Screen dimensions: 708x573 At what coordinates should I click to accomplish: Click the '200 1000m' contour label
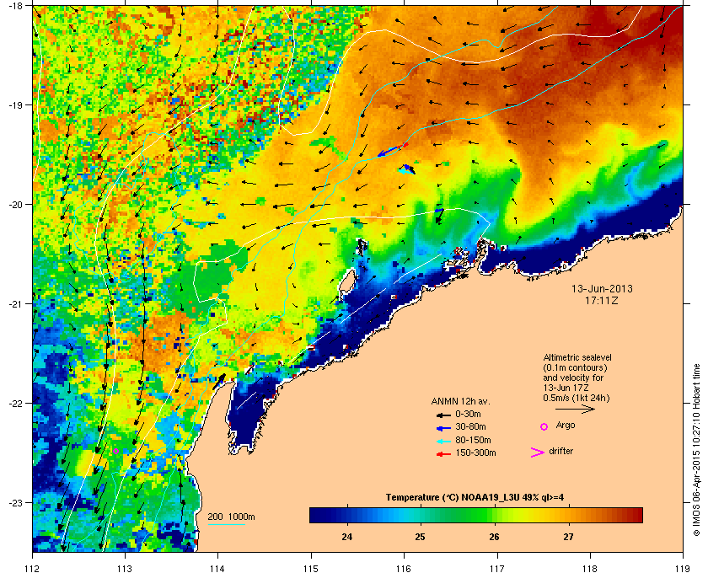pyautogui.click(x=231, y=517)
